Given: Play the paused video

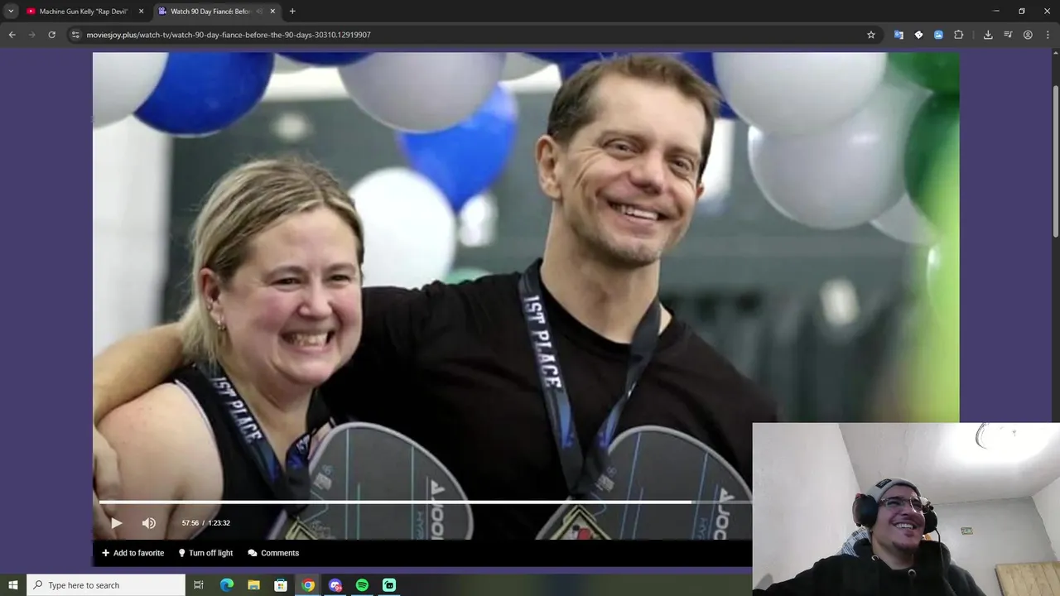Looking at the screenshot, I should click(x=116, y=523).
